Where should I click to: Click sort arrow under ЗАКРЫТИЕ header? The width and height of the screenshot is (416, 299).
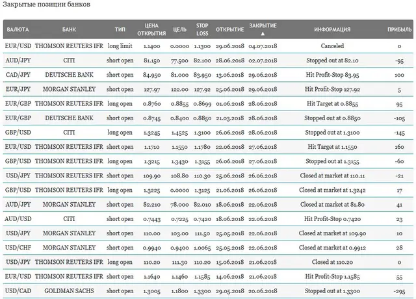tap(263, 34)
